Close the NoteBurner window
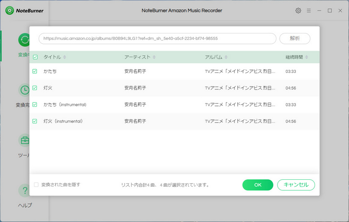Screen dimensions: 349x222 340,10
